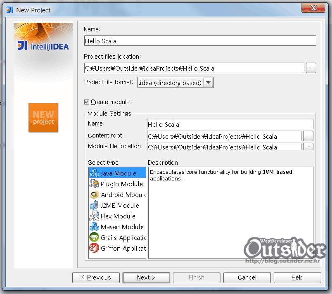Select the 'Griffon Application' list entry
Viewport: 332px width, 294px height.
click(x=117, y=248)
